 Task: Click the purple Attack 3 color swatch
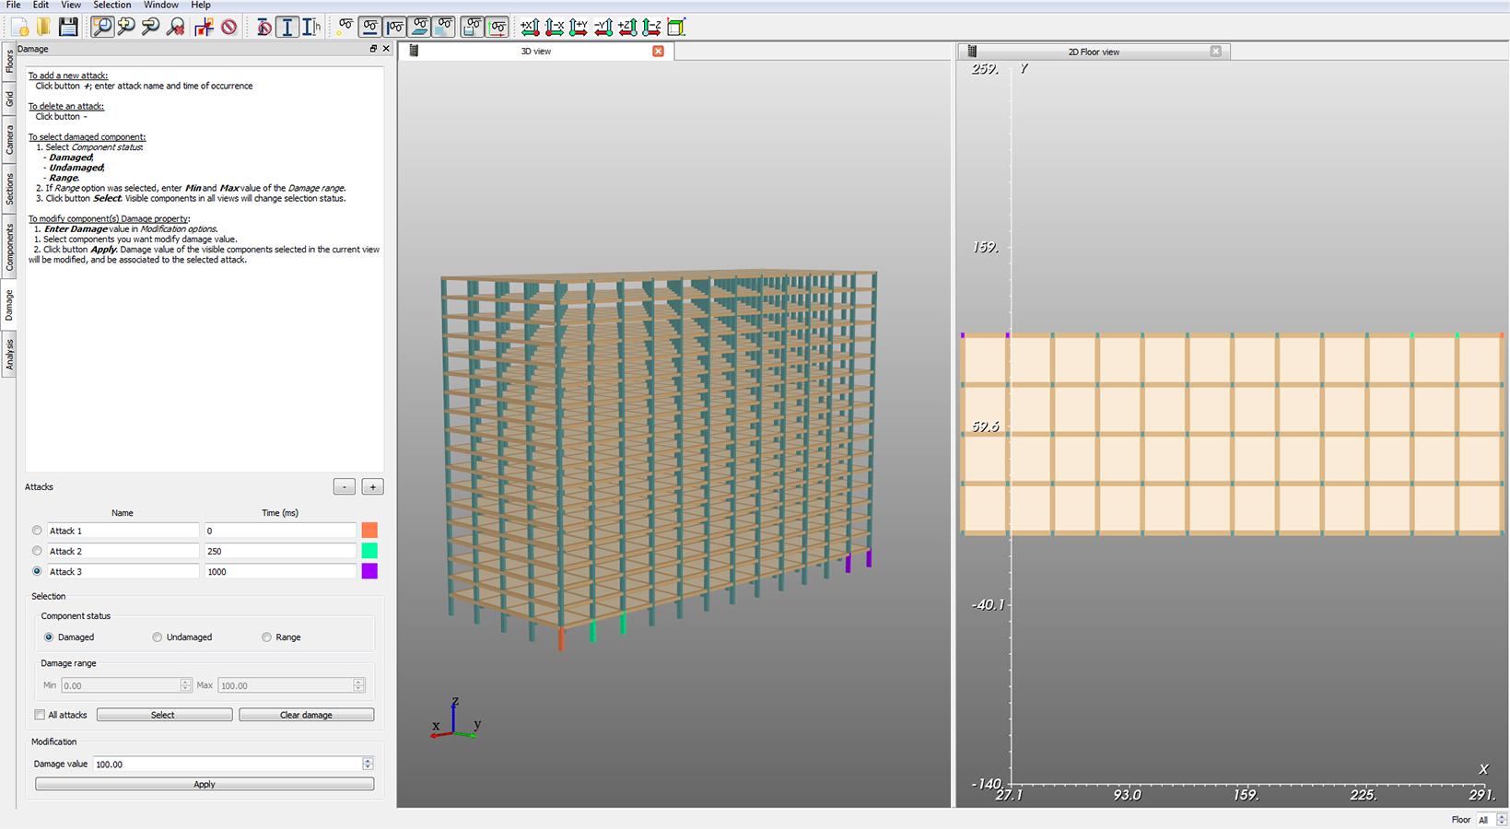(369, 571)
